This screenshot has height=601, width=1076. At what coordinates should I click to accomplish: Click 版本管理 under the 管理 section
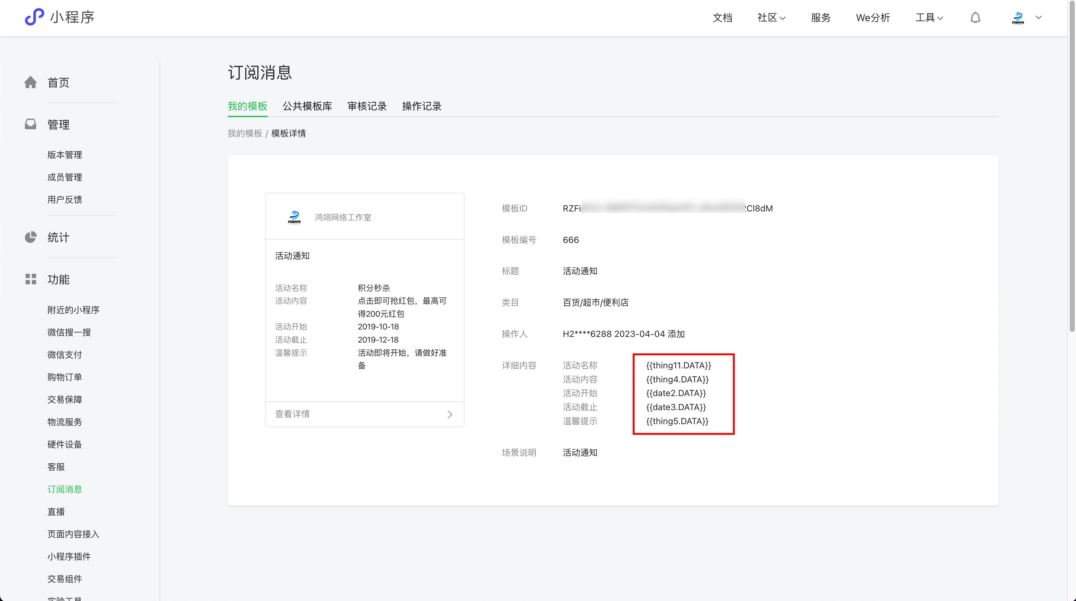tap(64, 154)
